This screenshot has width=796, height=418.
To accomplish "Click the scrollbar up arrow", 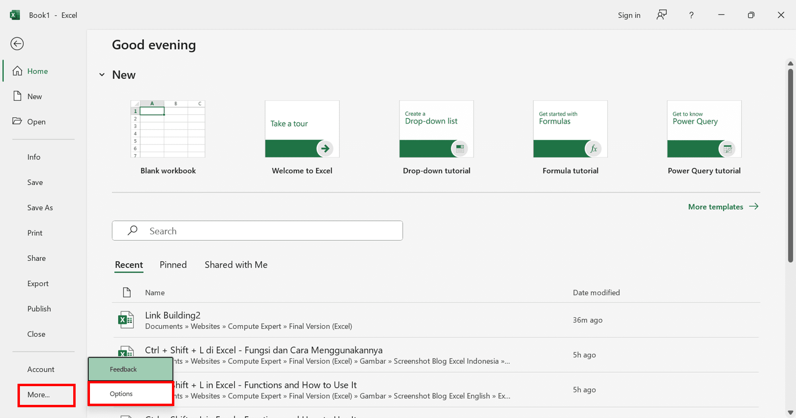I will 790,64.
